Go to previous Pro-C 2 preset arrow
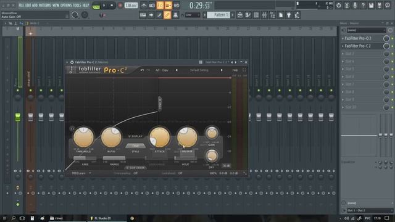 click(177, 70)
